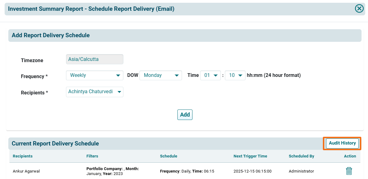Open Audit History
Screen dimensions: 368x179
[342, 143]
